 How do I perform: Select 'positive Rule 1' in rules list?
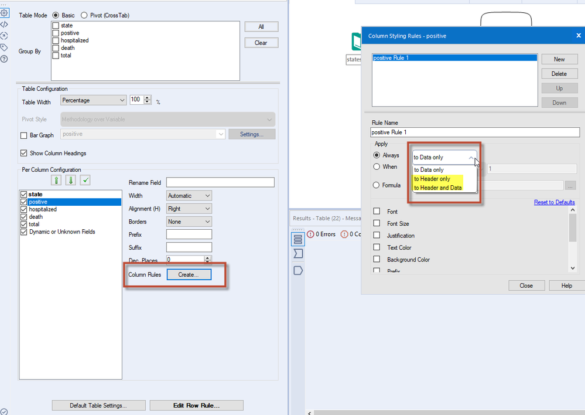tap(455, 58)
